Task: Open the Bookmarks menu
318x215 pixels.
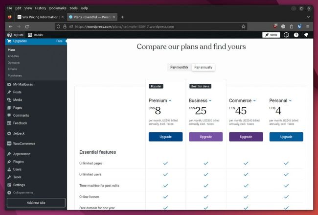Action: 58,8
